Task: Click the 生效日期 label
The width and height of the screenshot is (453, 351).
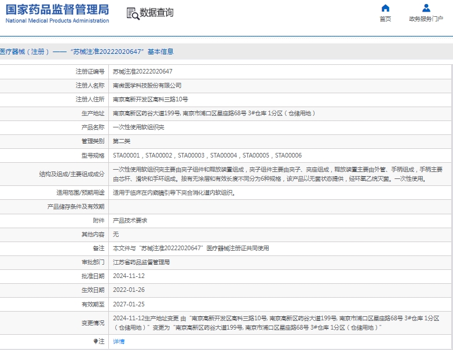Action: 93,290
